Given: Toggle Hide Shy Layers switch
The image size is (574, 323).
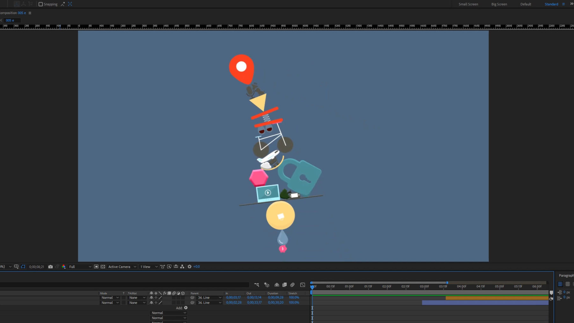Looking at the screenshot, I should [x=277, y=285].
